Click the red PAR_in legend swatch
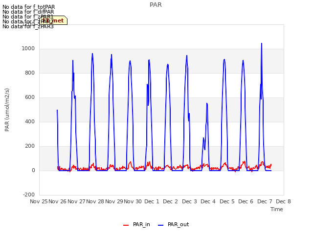The height and width of the screenshot is (234, 313). [x=126, y=225]
